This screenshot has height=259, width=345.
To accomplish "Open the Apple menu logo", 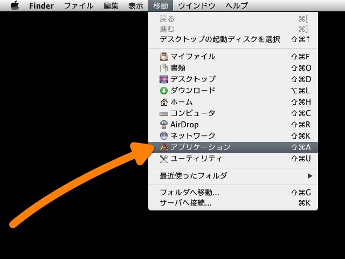I will [15, 5].
